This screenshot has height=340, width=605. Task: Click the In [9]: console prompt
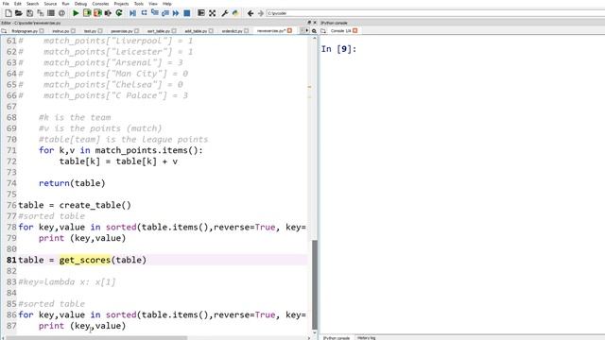(x=338, y=49)
